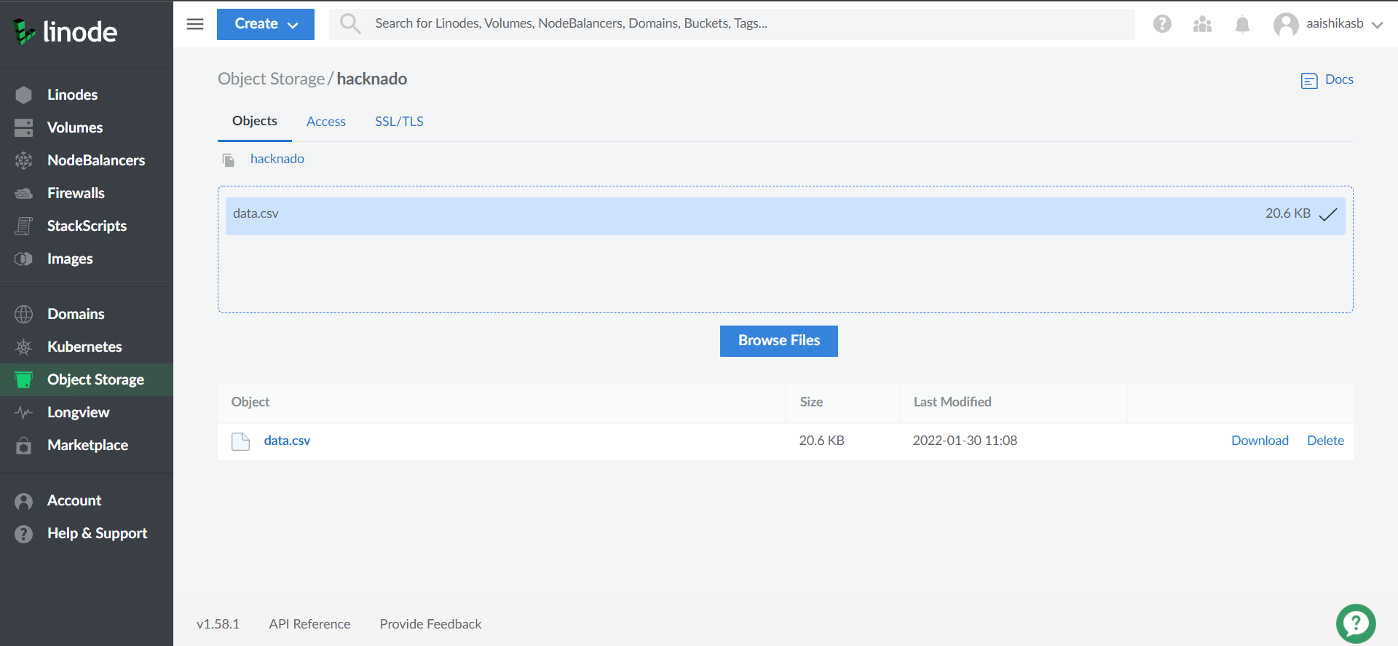Viewport: 1398px width, 646px height.
Task: Open API Reference footer link
Action: [309, 624]
